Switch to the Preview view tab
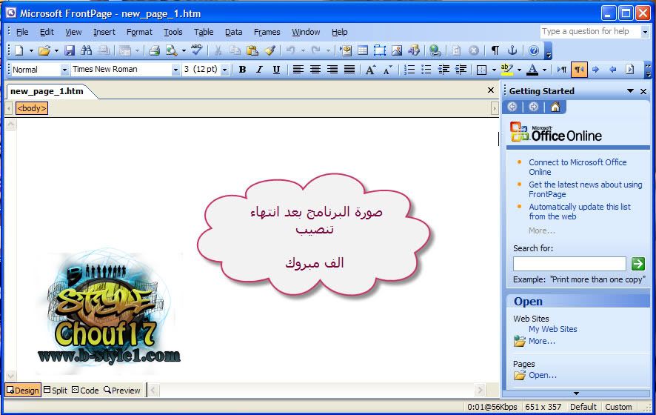 tap(121, 391)
